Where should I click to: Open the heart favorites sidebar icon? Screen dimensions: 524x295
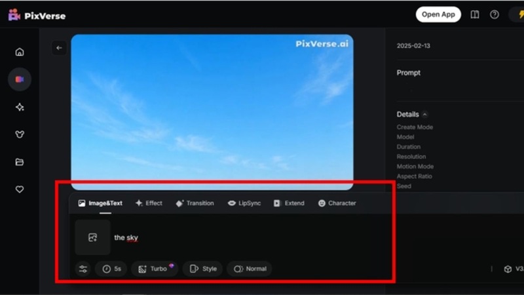click(20, 189)
